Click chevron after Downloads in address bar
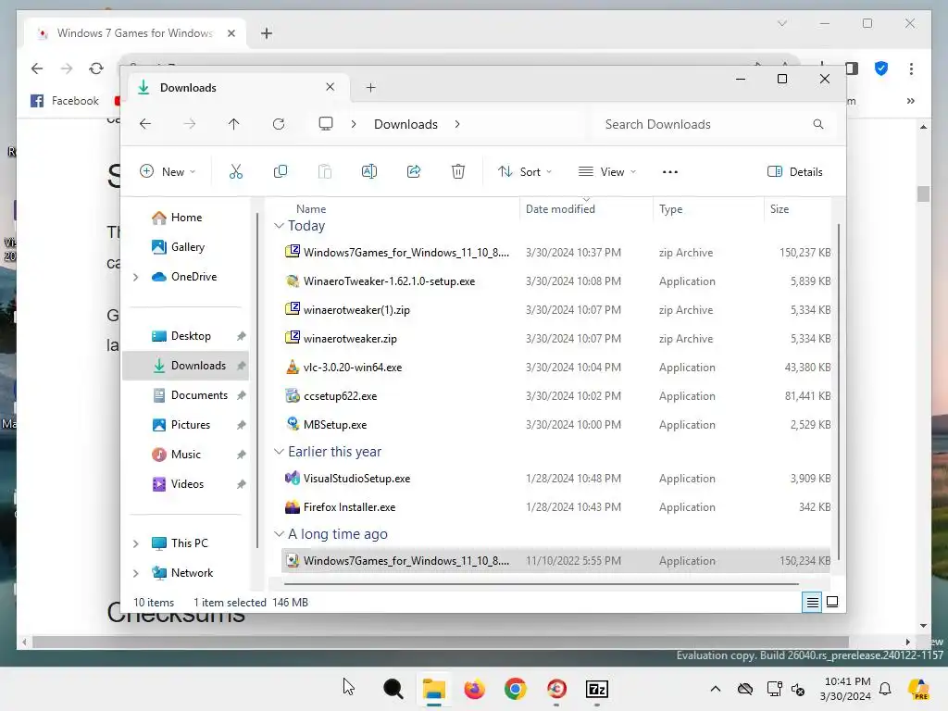The image size is (948, 711). pyautogui.click(x=457, y=124)
